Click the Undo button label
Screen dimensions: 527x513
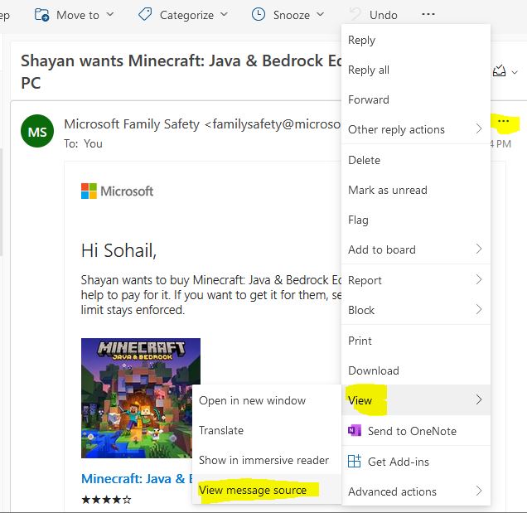[x=383, y=15]
